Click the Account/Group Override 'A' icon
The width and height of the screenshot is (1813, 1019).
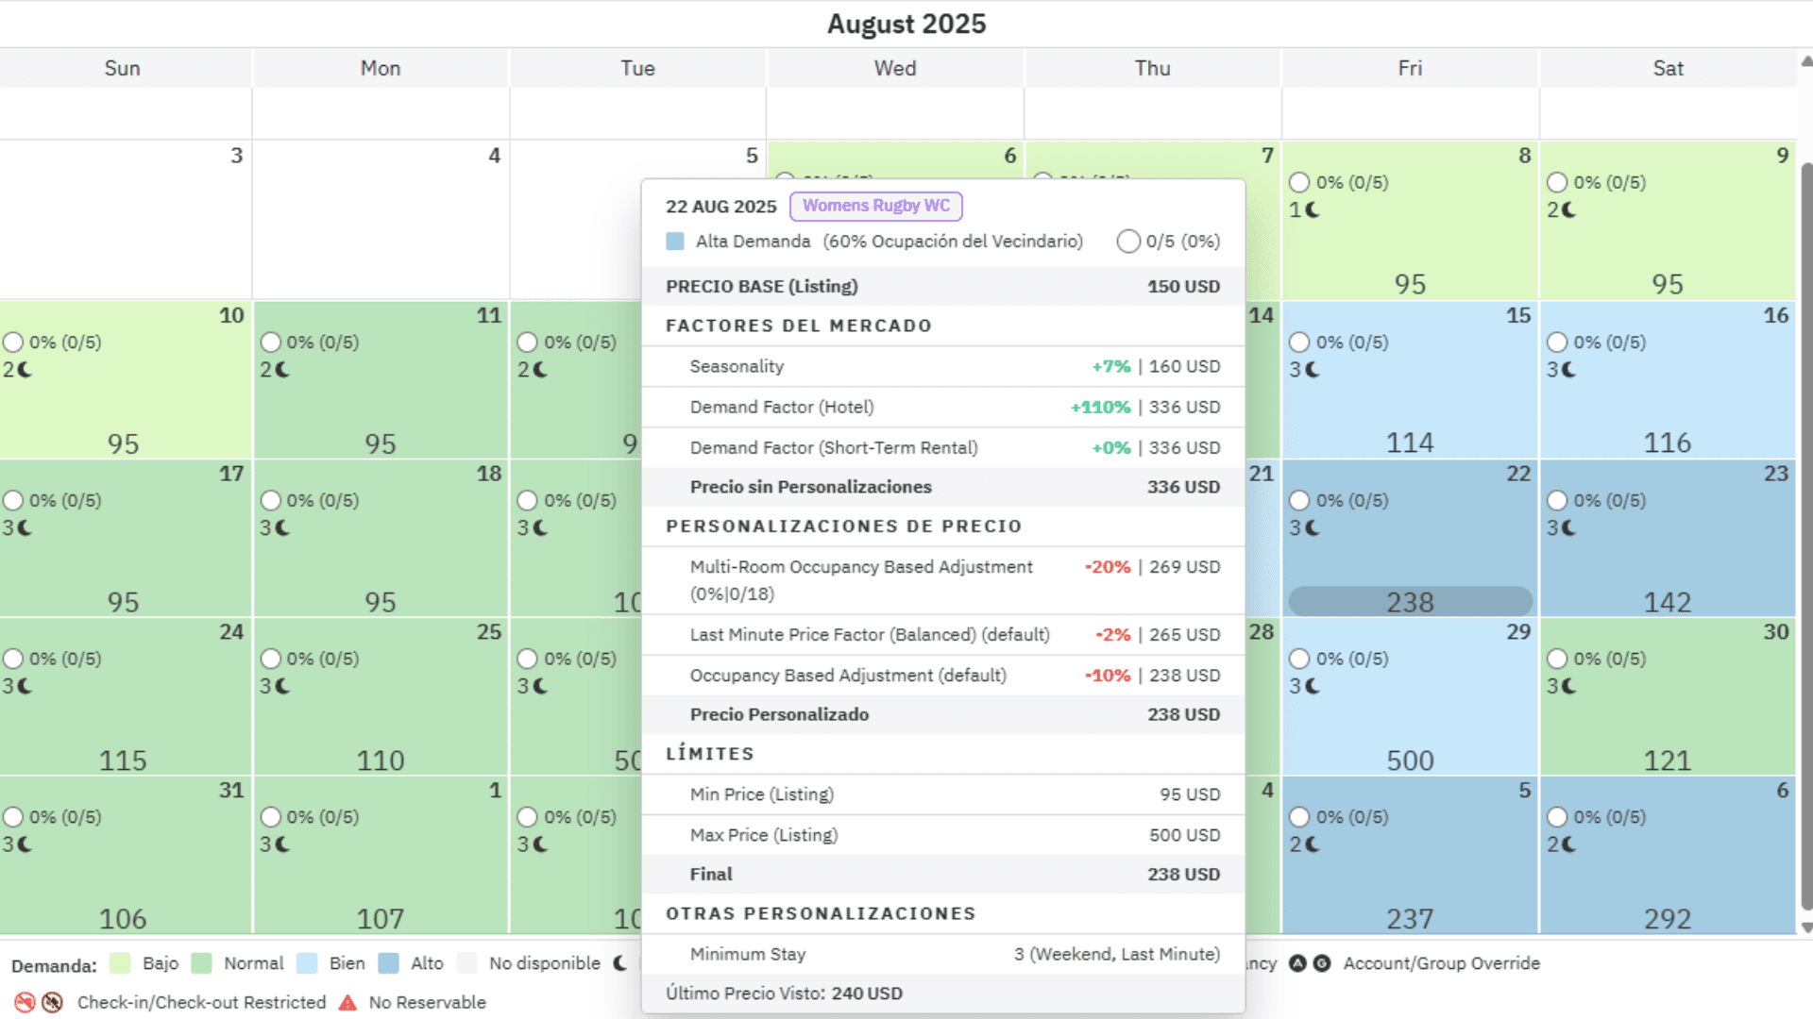(1297, 963)
